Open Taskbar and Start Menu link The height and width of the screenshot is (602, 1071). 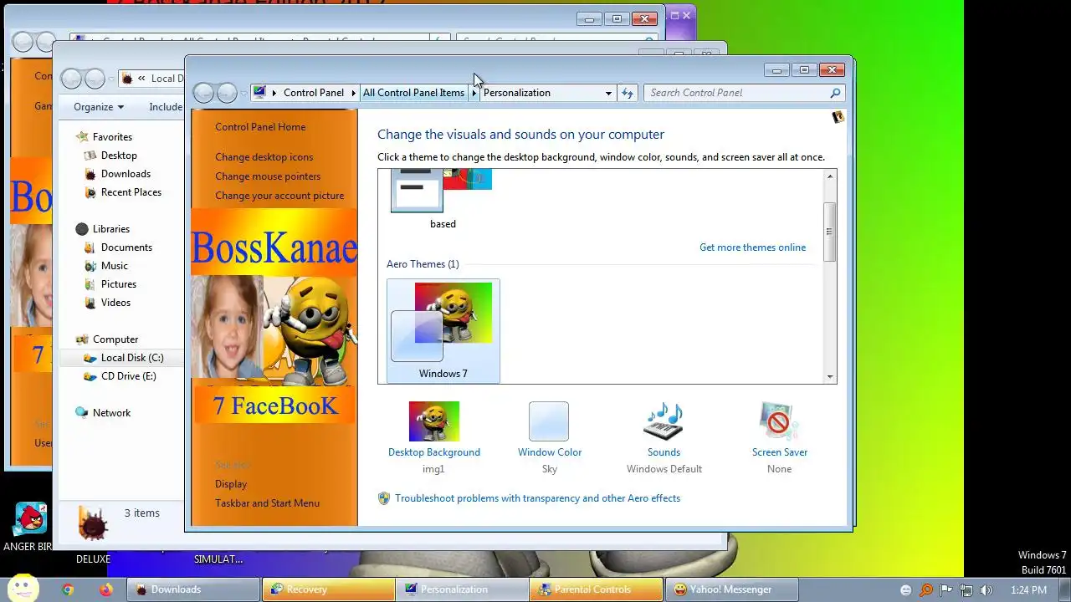point(267,503)
